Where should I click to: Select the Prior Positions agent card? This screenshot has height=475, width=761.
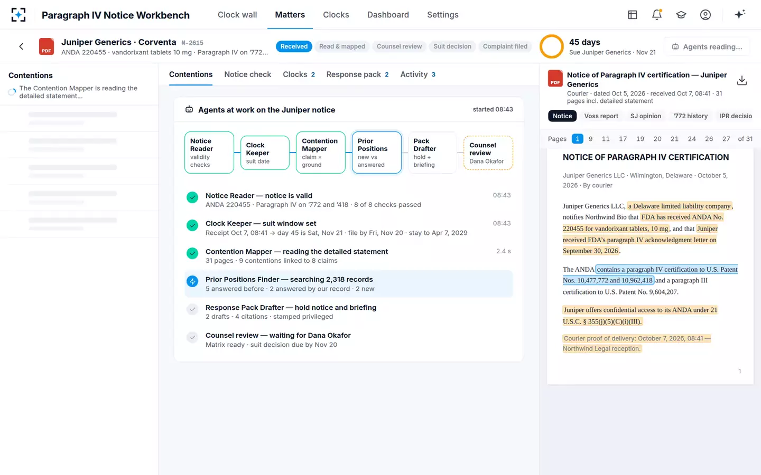(x=377, y=153)
